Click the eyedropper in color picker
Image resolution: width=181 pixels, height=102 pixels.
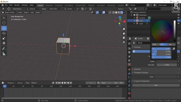coord(174,49)
